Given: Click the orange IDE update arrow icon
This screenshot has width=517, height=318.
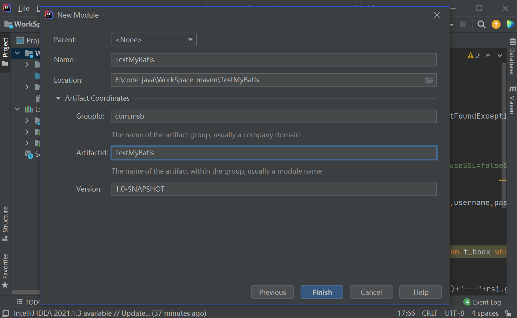Looking at the screenshot, I should tap(496, 25).
